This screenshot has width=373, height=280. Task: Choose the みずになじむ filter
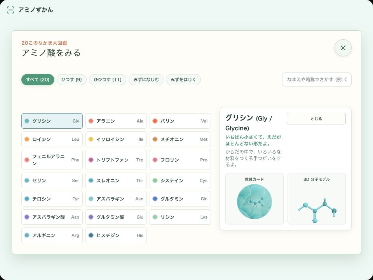click(146, 79)
